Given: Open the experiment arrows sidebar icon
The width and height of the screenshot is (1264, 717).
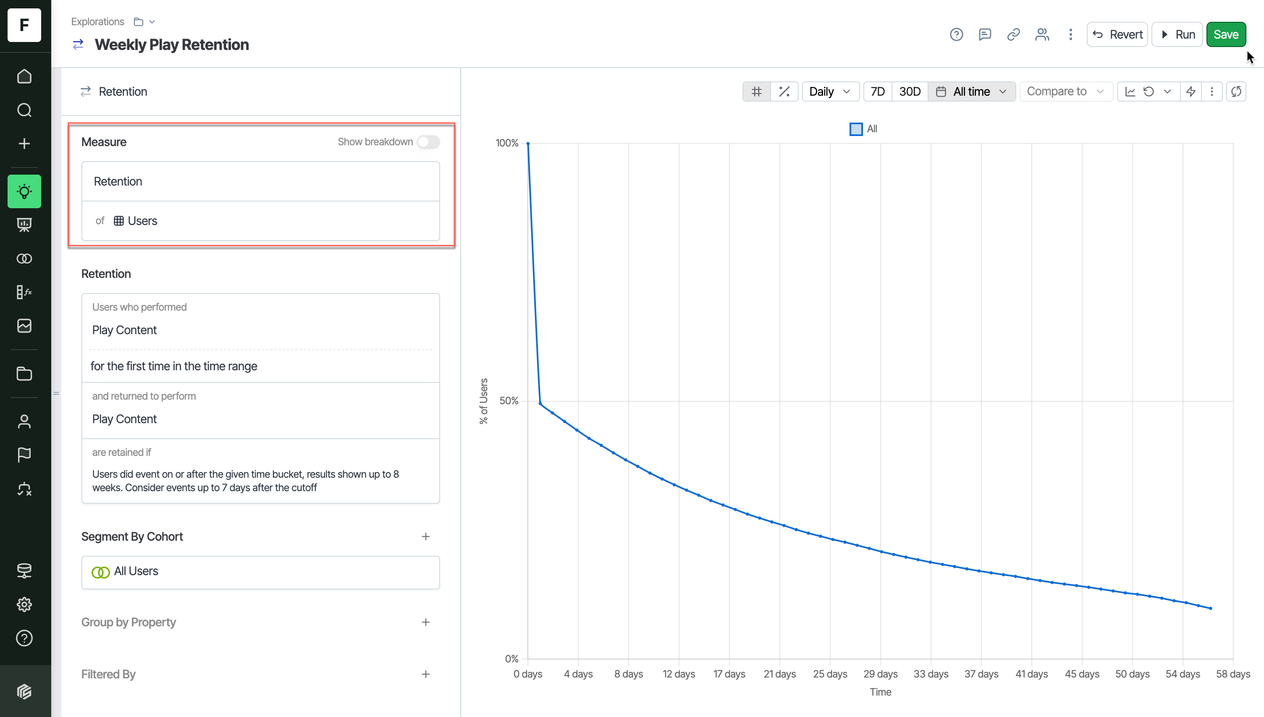Looking at the screenshot, I should pyautogui.click(x=24, y=489).
